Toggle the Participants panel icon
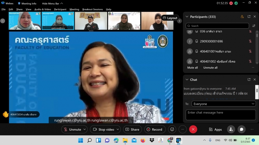The width and height of the screenshot is (259, 145). pos(231,129)
